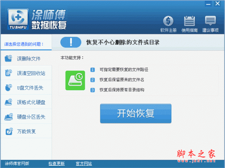The height and width of the screenshot is (168, 225).
Task: Select 硬盘分区丢失 in the sidebar
Action: (26, 117)
